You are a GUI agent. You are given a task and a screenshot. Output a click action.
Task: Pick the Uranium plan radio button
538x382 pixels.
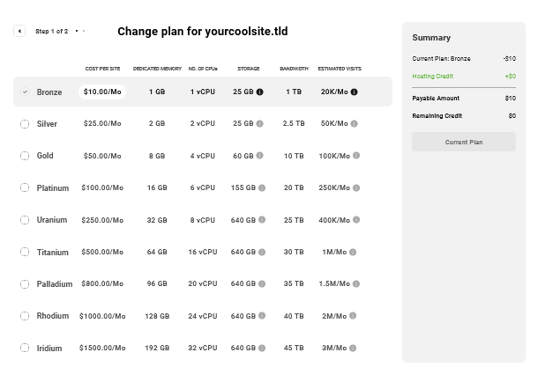pyautogui.click(x=25, y=220)
